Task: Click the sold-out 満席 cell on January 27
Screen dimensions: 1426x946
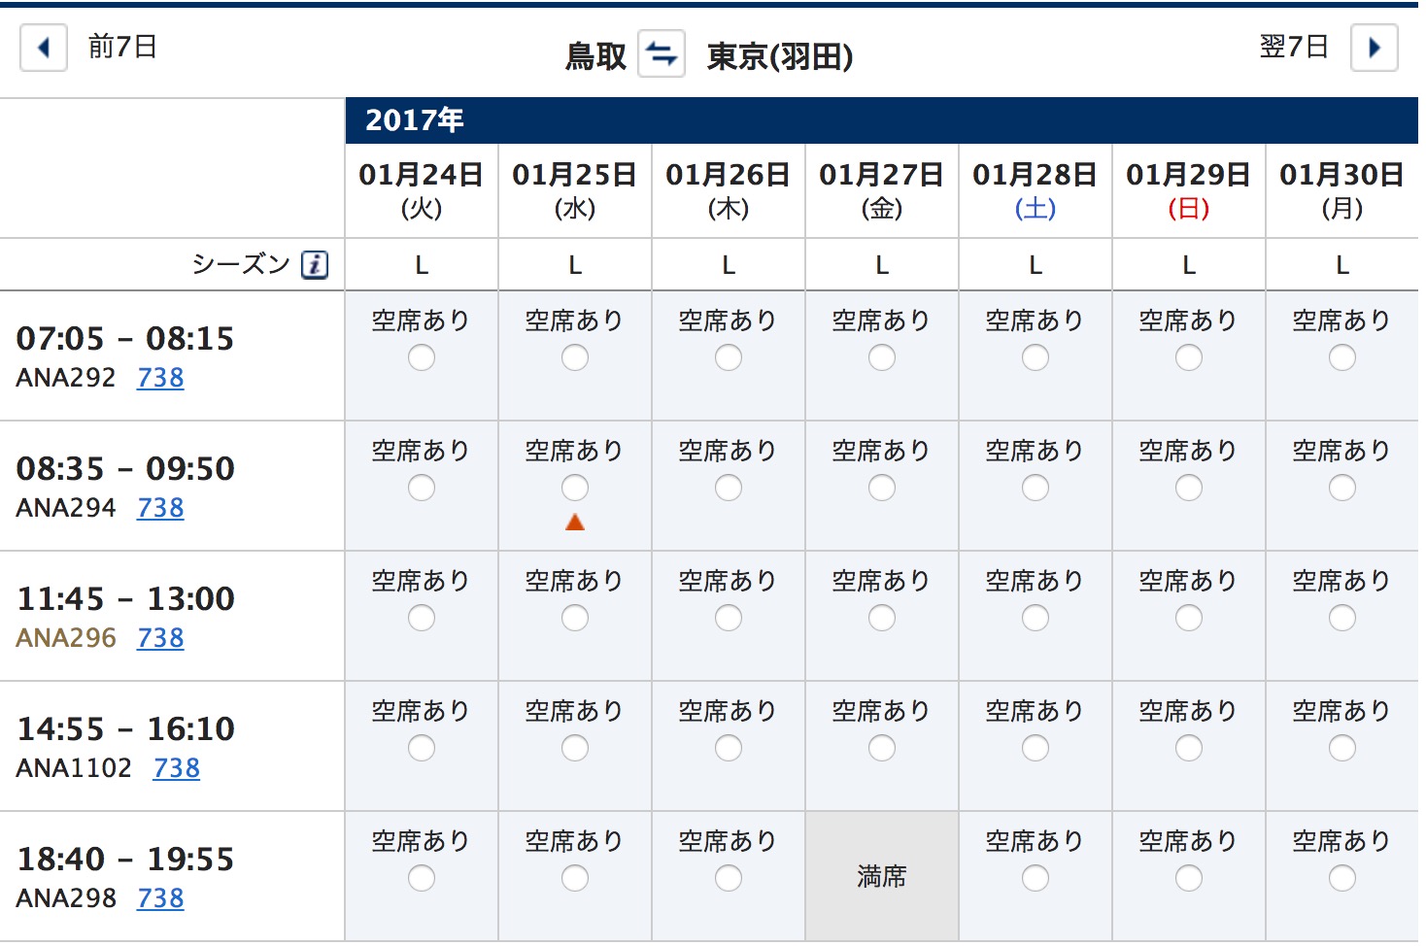Action: (x=882, y=876)
